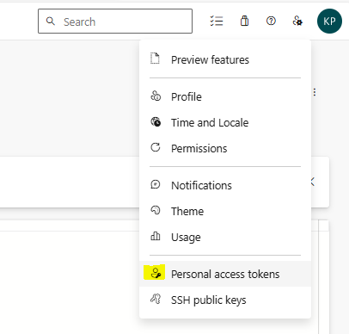Open Personal access tokens
The width and height of the screenshot is (349, 334).
pos(225,274)
